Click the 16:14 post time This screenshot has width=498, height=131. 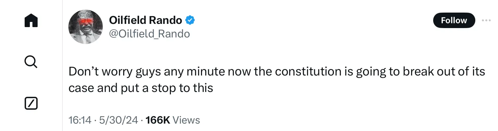[80, 120]
